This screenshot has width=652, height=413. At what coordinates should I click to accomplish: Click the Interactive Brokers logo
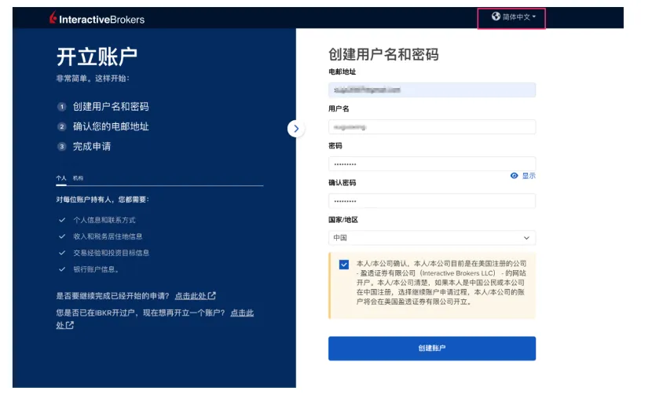(x=97, y=19)
